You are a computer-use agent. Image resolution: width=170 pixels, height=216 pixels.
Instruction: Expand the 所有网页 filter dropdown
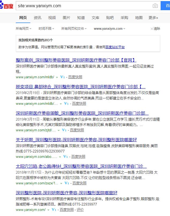point(24,28)
